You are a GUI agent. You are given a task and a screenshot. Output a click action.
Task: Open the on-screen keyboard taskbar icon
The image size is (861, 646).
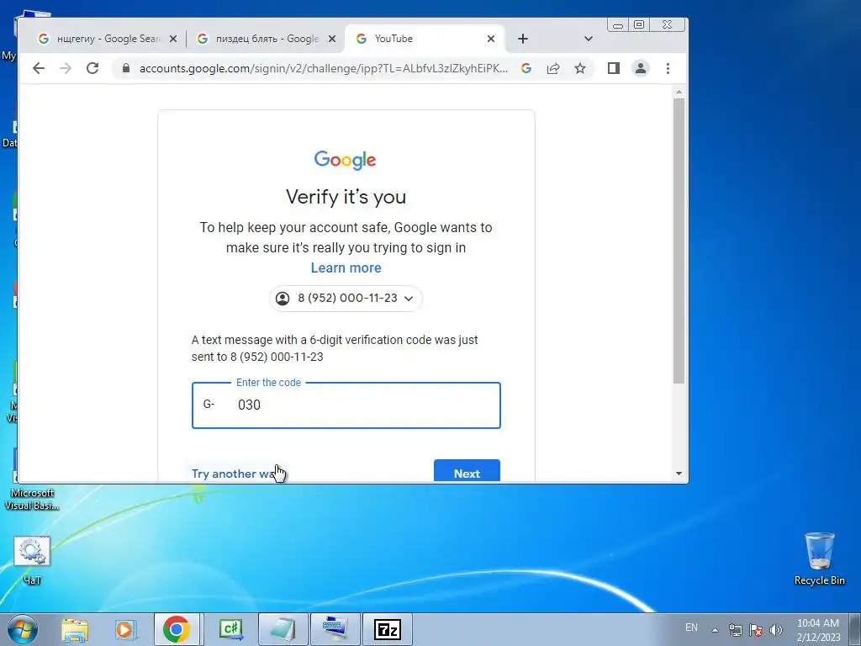[x=335, y=629]
